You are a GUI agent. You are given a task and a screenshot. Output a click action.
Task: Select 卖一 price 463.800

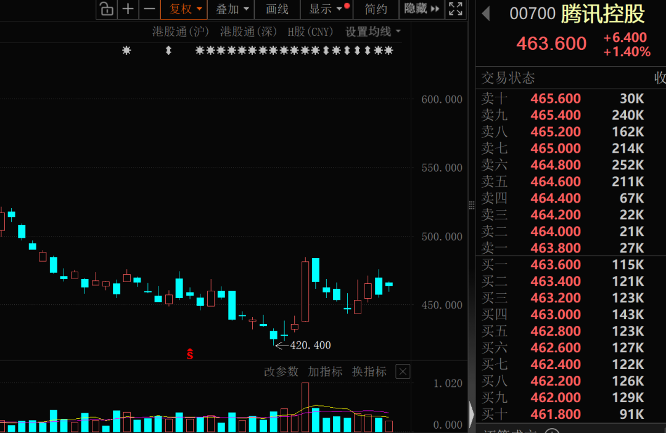coord(556,248)
